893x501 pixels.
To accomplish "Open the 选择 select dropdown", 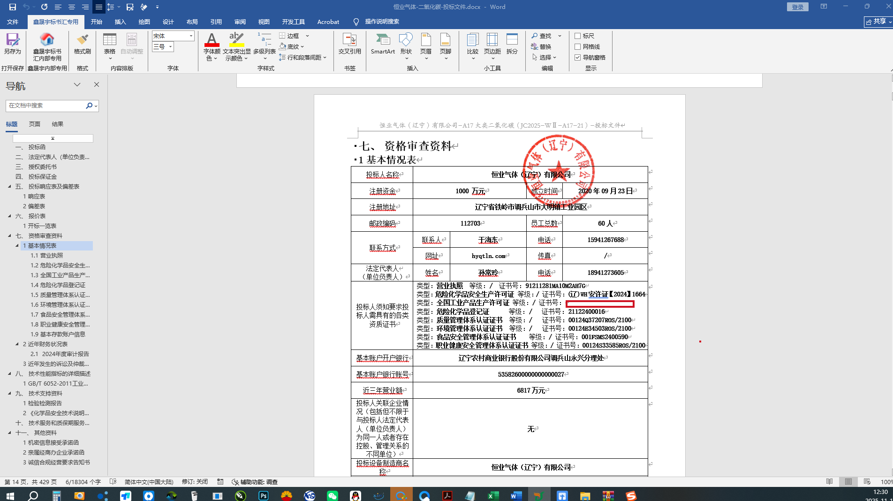I will point(544,57).
